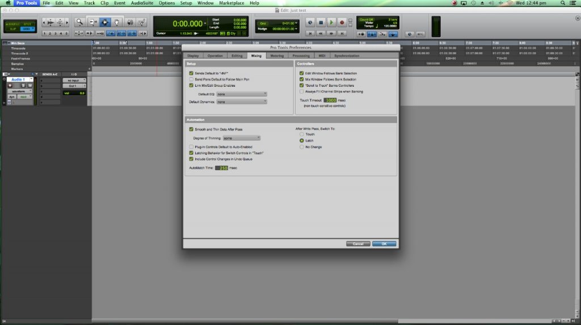581x325 pixels.
Task: Open Degree of Thinning dropdown
Action: click(242, 138)
